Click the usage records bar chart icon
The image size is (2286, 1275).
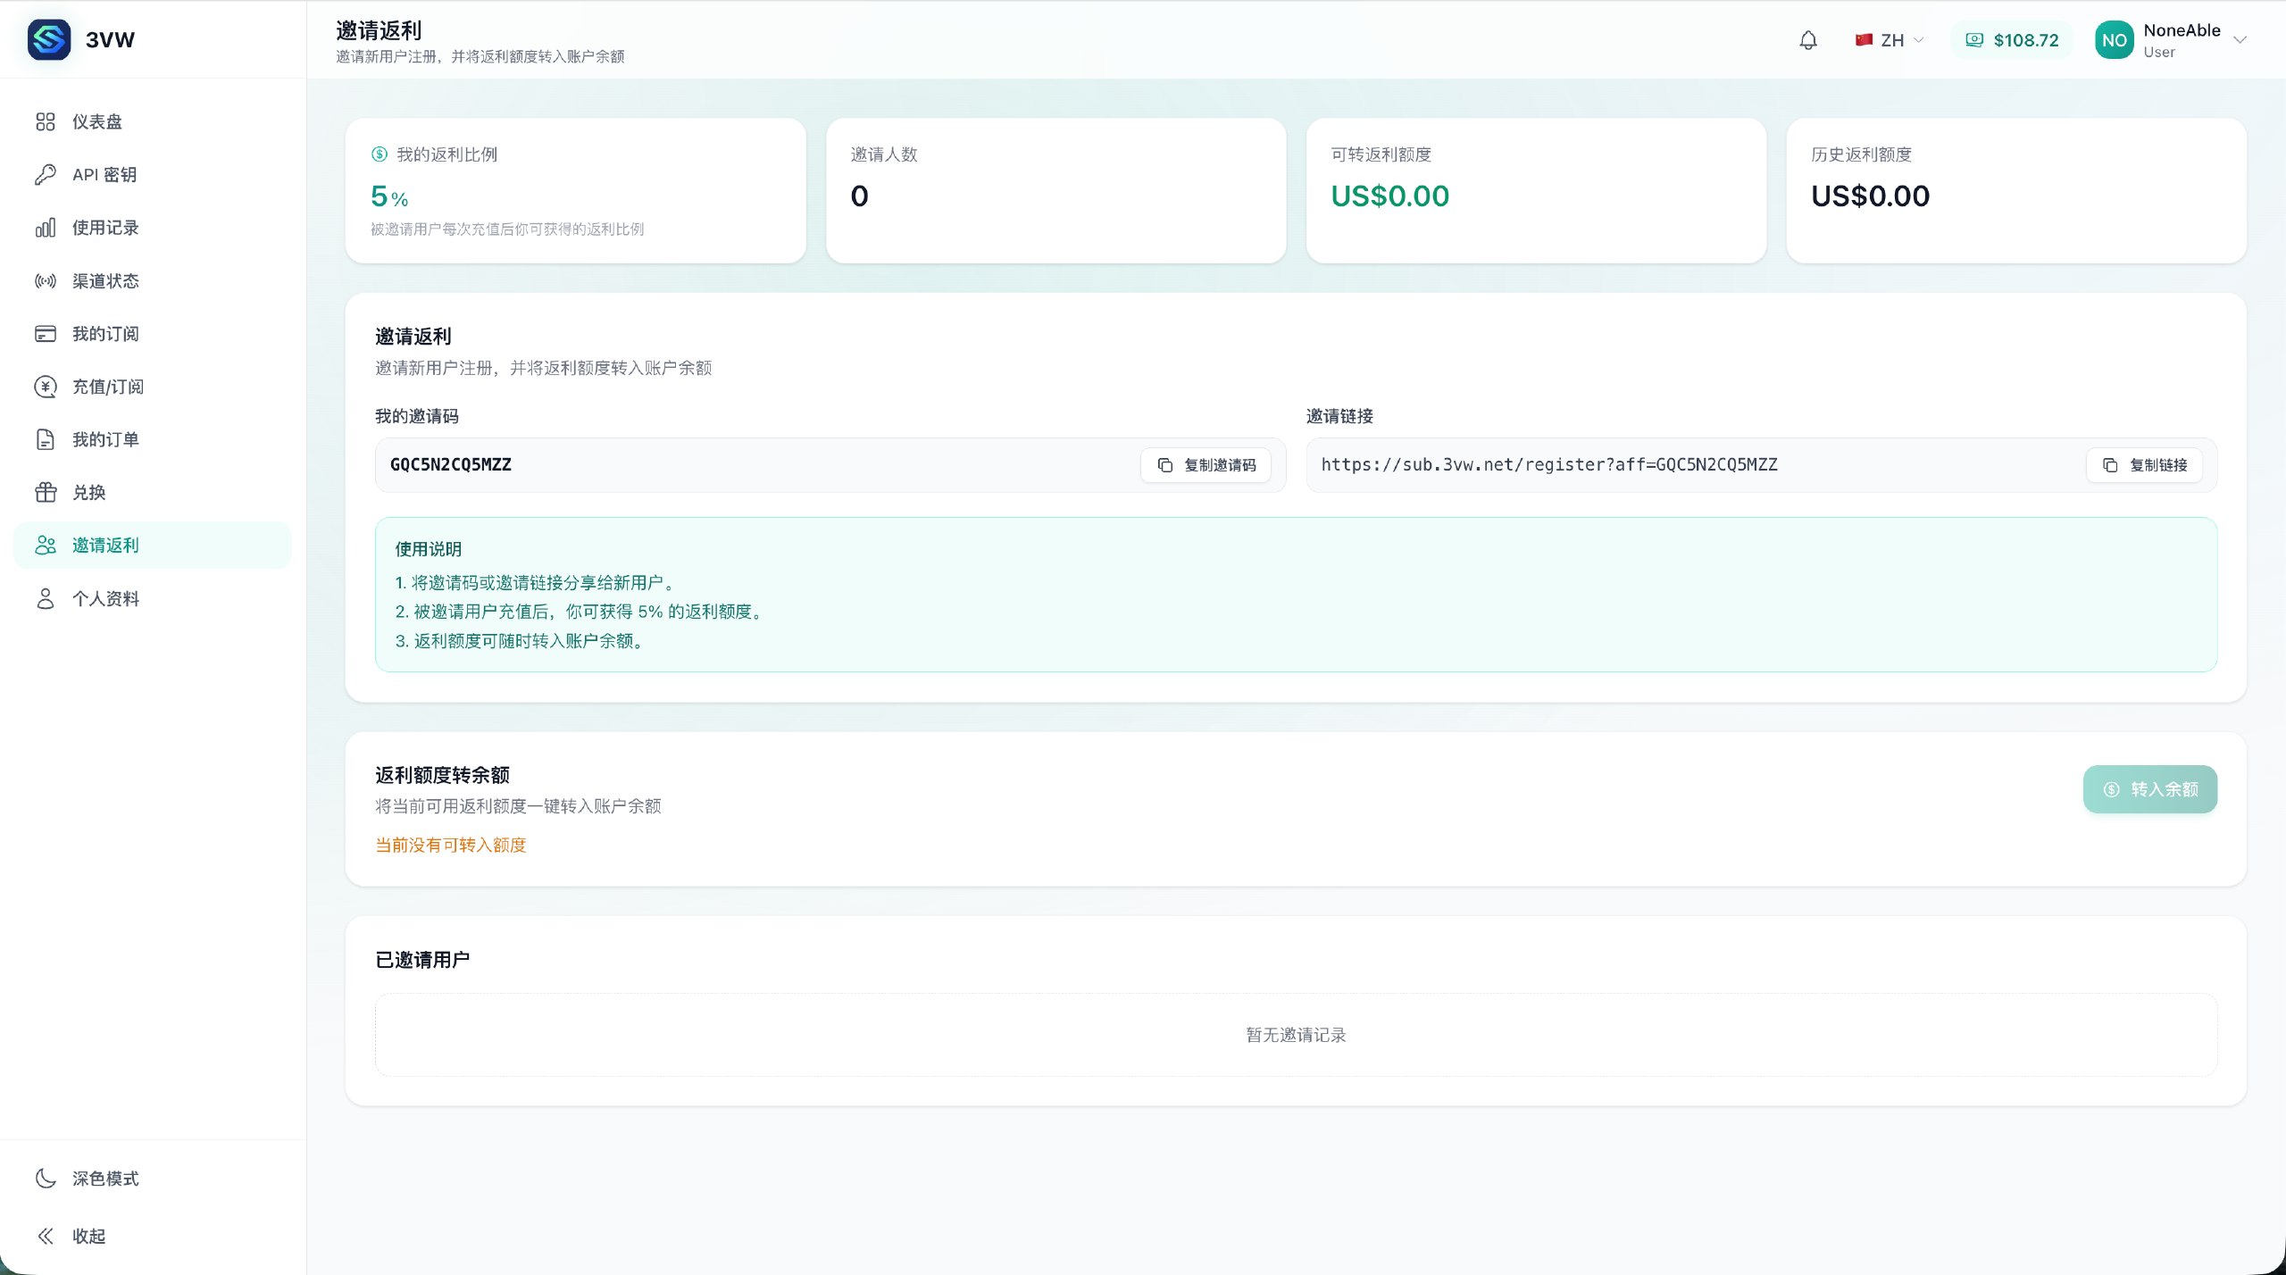click(46, 228)
